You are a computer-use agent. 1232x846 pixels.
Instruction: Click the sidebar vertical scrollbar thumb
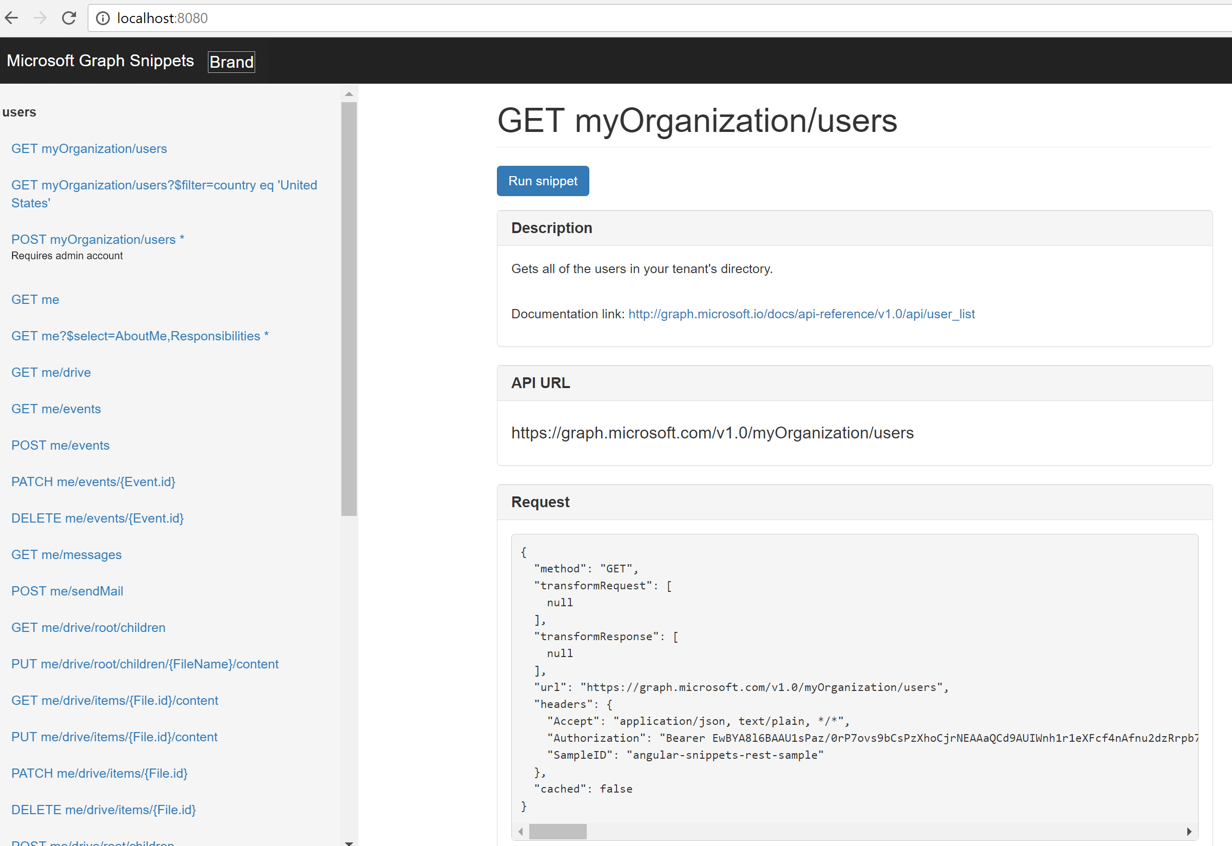pos(349,309)
